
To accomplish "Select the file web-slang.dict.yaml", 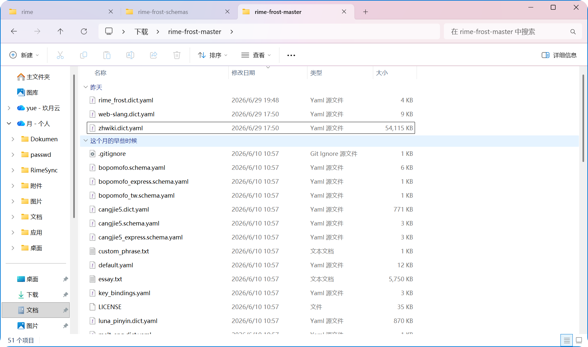I will (251, 114).
